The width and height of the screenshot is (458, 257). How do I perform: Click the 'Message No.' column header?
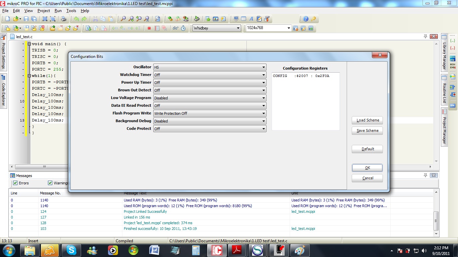[x=50, y=193]
